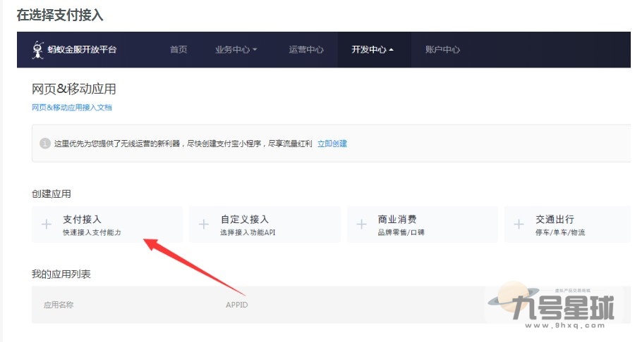Click the APPID column header

point(237,305)
